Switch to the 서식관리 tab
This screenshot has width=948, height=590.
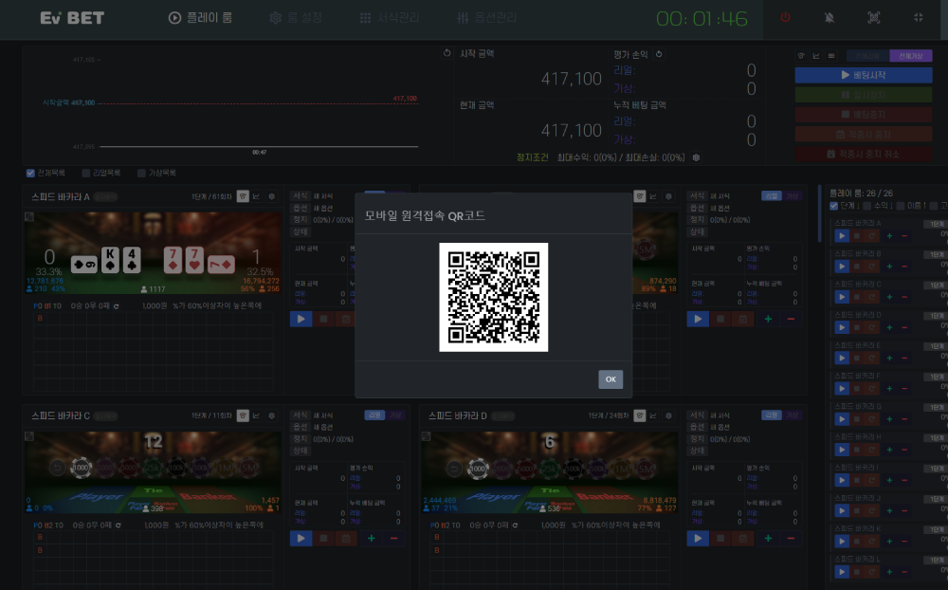pyautogui.click(x=390, y=18)
